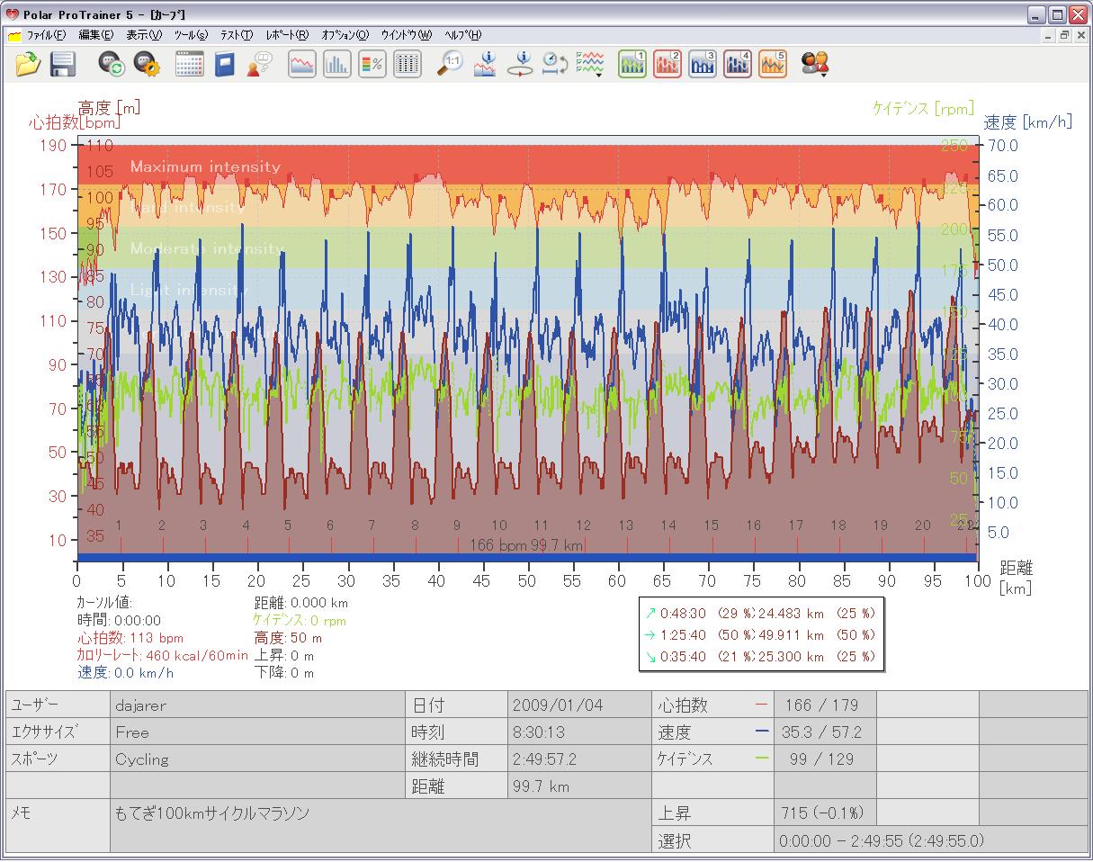Open a file with the folder icon

click(29, 64)
